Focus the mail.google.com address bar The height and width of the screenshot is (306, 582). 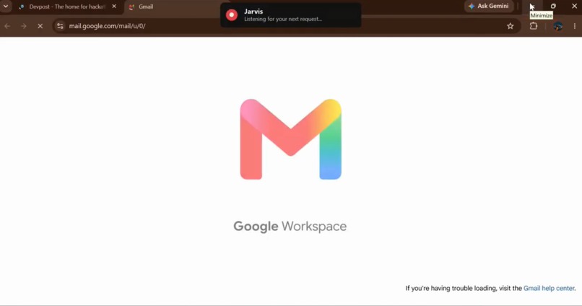[287, 26]
